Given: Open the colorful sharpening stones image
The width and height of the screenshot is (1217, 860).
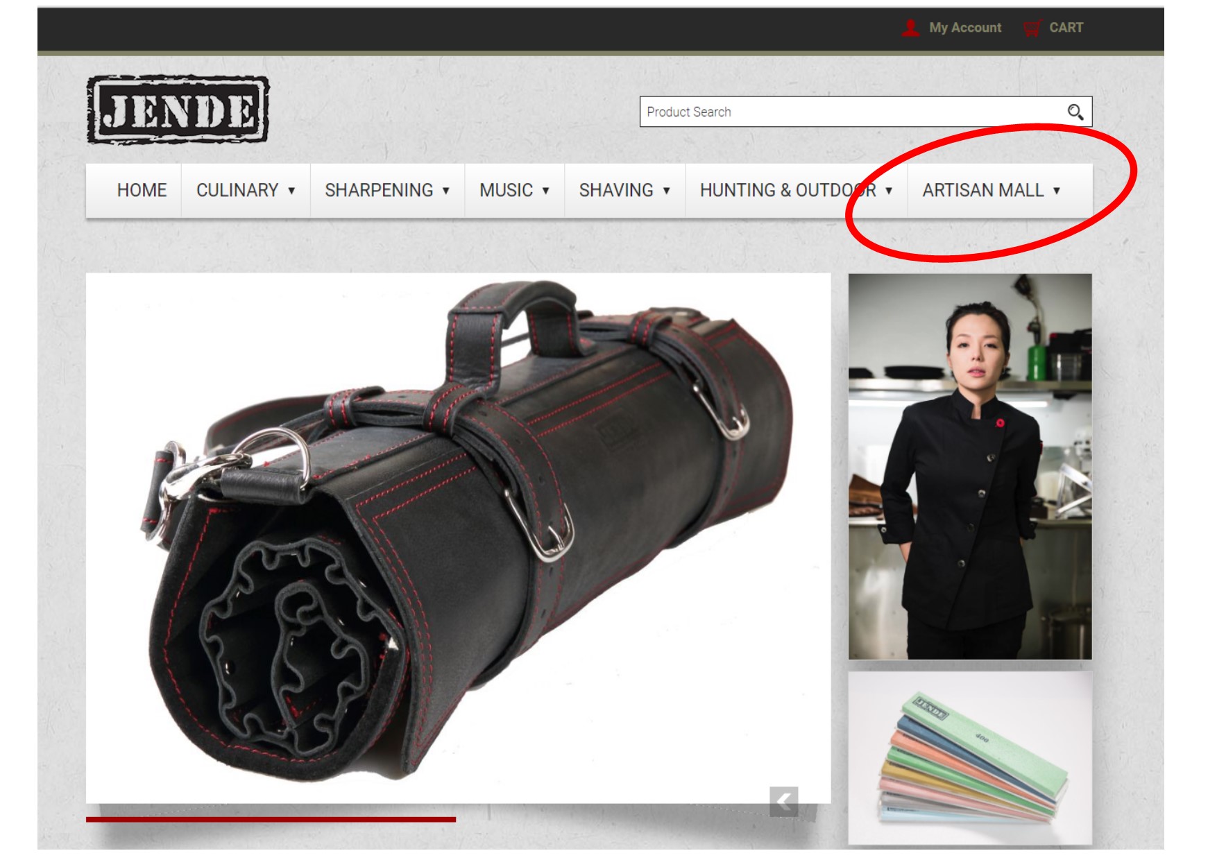Looking at the screenshot, I should point(969,757).
